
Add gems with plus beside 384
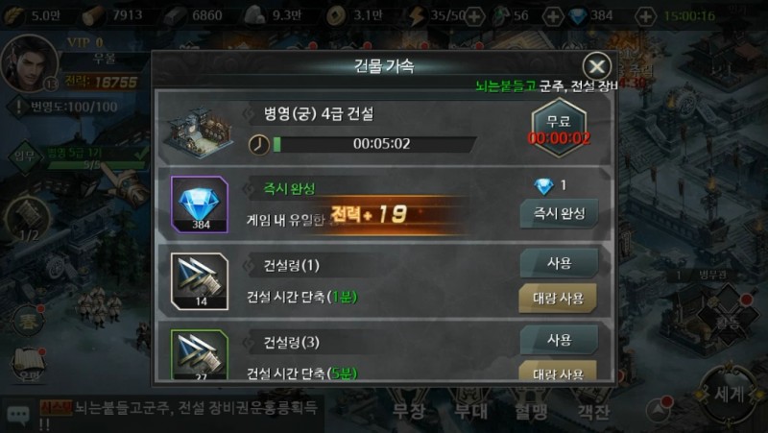[x=645, y=16]
